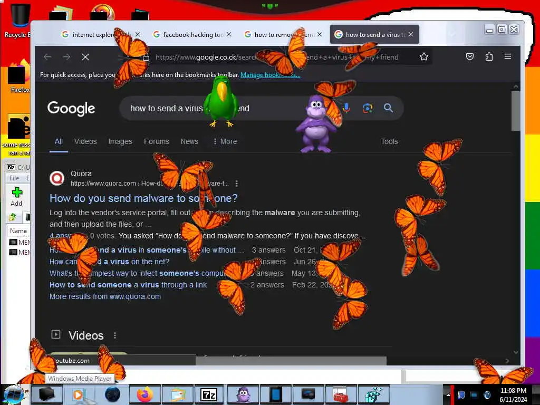Click the green parrot character
Viewport: 540px width, 405px height.
click(x=221, y=101)
